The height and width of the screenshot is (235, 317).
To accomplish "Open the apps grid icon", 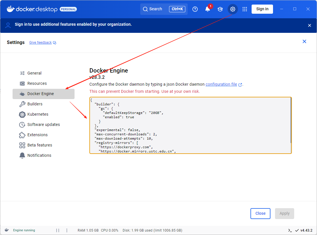I will [245, 9].
